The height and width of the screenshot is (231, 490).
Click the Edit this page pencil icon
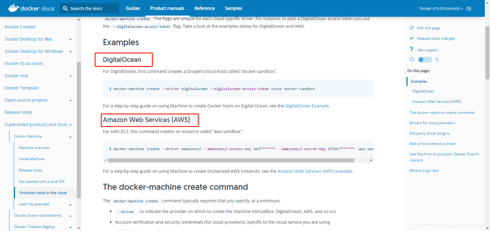pos(412,28)
